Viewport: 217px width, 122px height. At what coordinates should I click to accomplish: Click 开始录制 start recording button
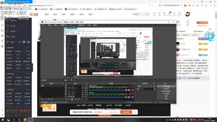click(166, 89)
